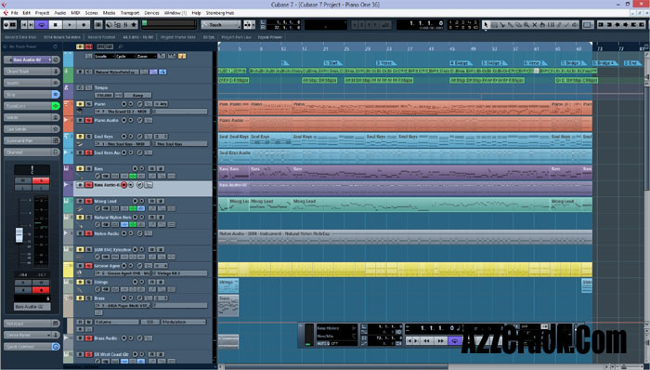The image size is (650, 370).
Task: Select the Zoom magnifier tool
Action: [x=526, y=25]
